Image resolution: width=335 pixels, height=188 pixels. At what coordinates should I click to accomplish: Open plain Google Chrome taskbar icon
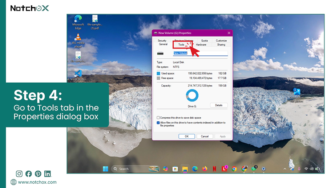(234, 169)
